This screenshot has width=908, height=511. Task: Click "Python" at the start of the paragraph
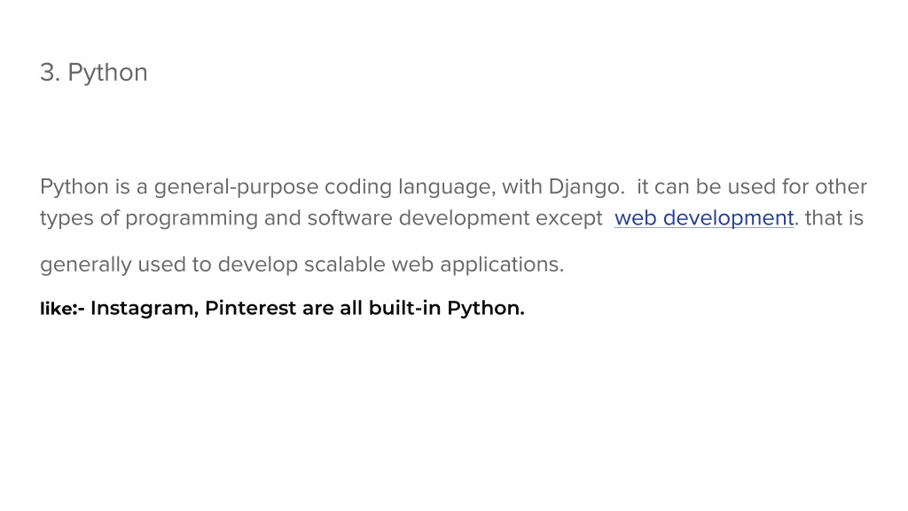coord(74,187)
